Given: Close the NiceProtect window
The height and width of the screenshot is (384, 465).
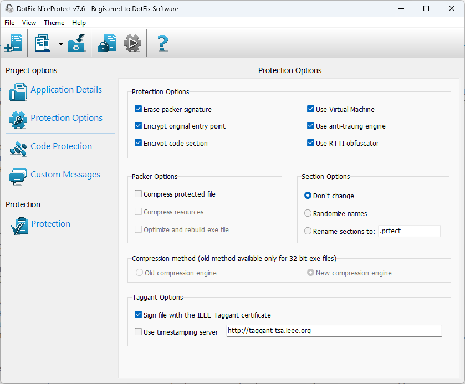Looking at the screenshot, I should 452,8.
